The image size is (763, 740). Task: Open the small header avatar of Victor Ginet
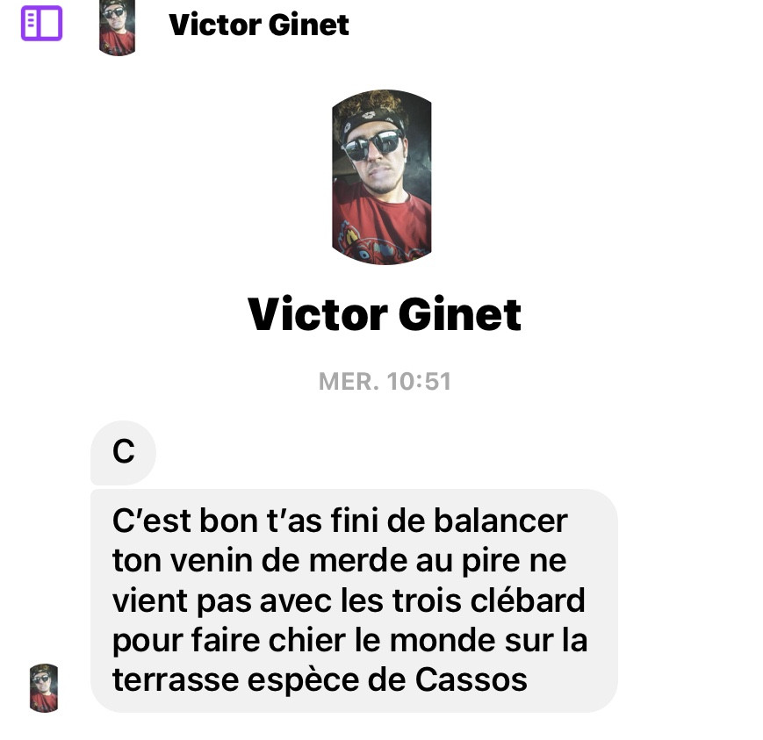[117, 28]
